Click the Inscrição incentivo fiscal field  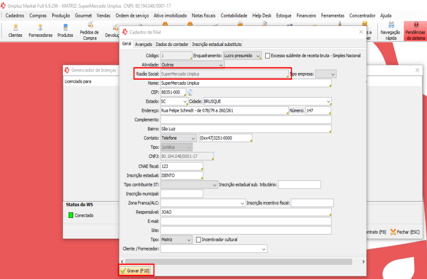click(x=312, y=203)
